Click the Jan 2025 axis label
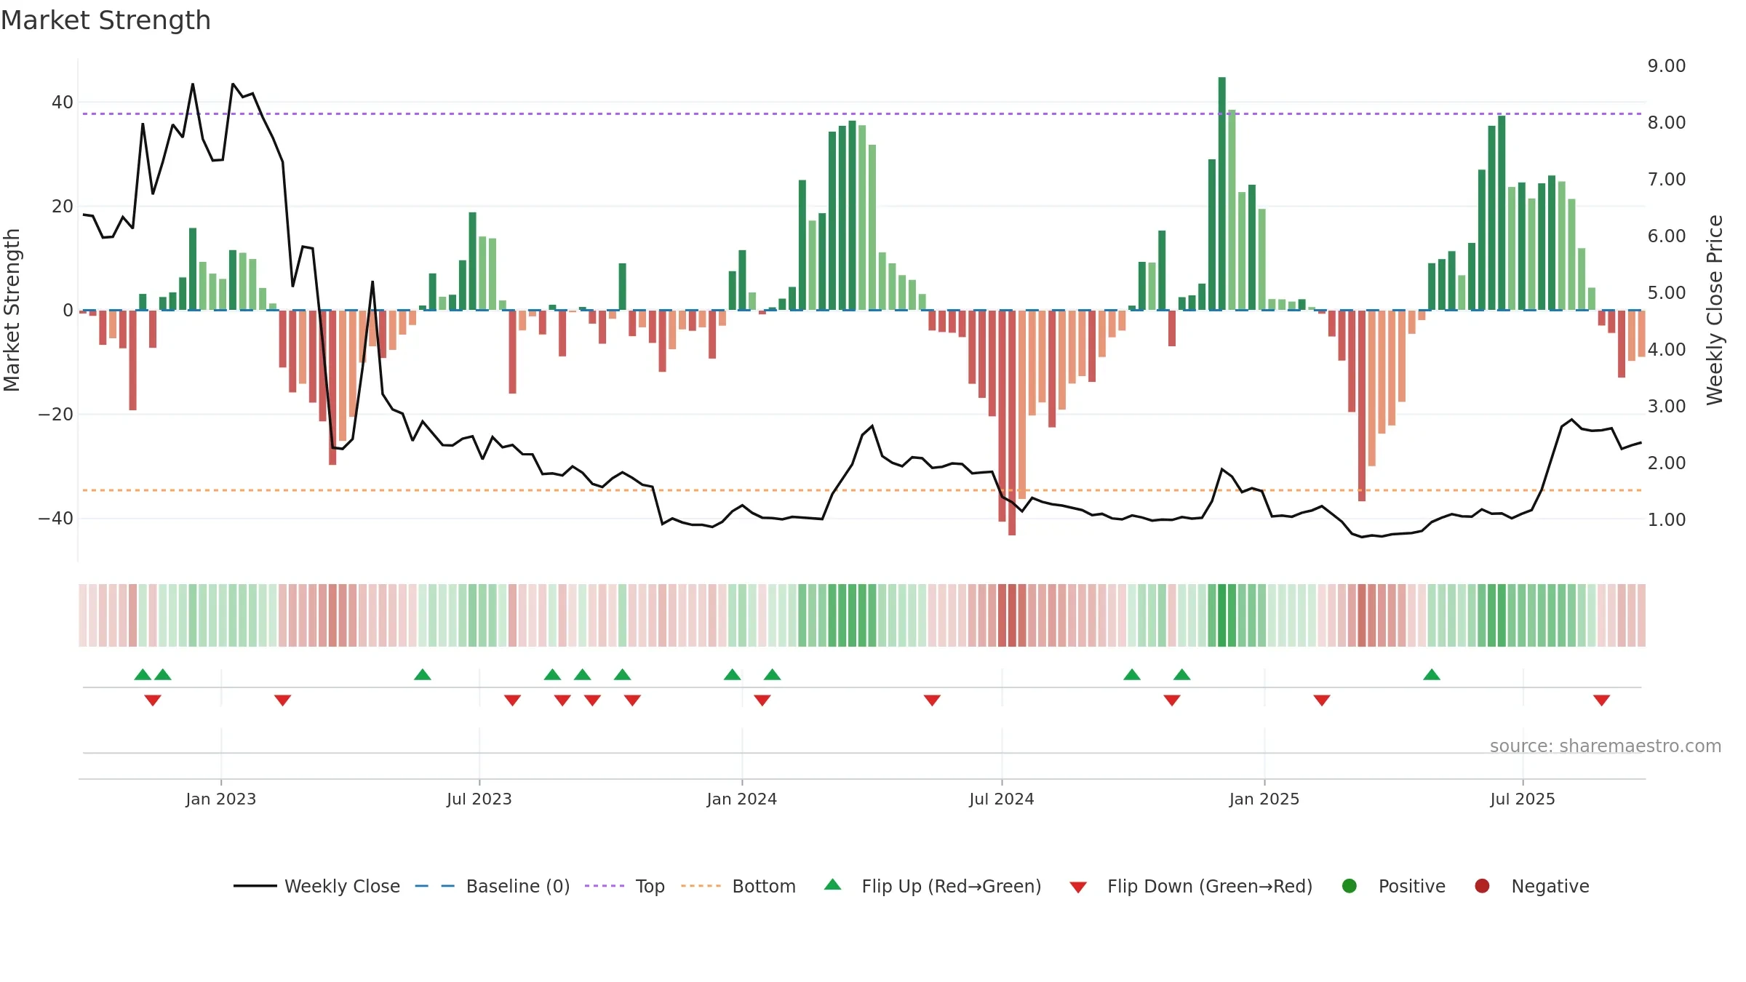Screen dimensions: 1746x982 coord(1264,799)
